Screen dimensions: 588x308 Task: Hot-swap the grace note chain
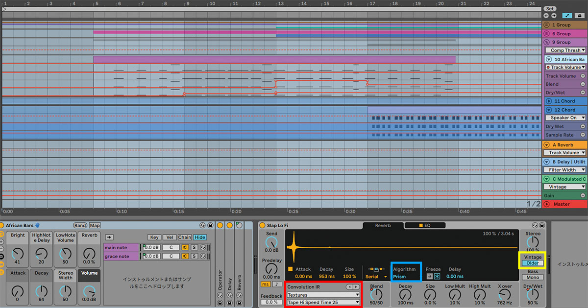click(x=202, y=256)
